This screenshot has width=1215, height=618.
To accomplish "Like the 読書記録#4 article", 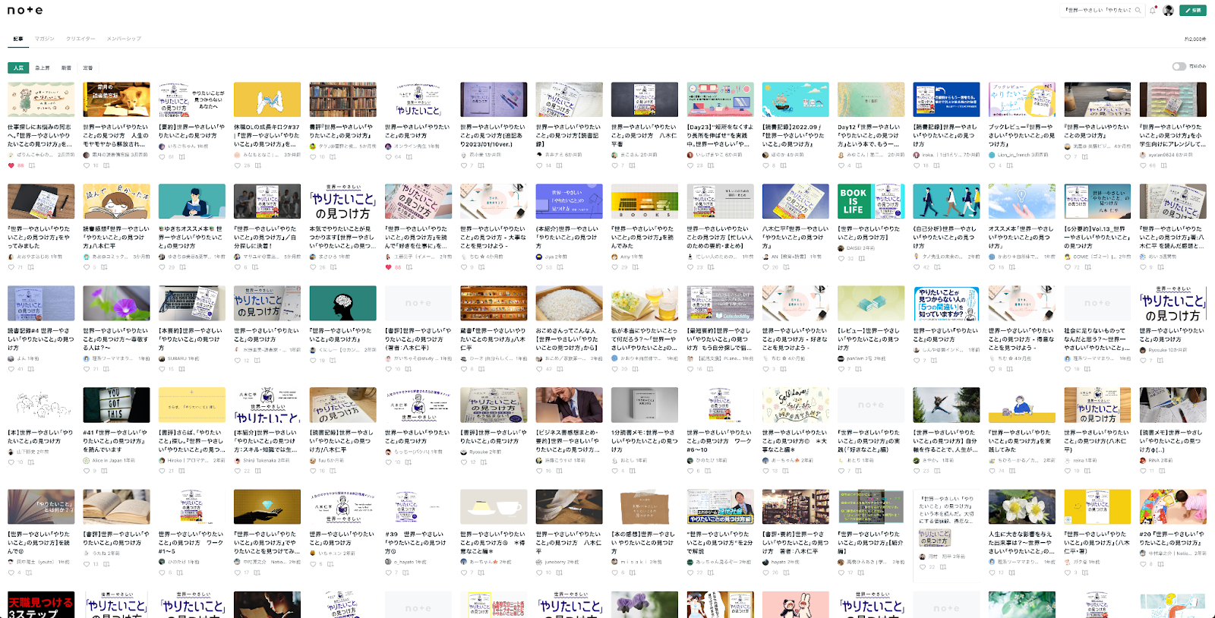I will (11, 369).
